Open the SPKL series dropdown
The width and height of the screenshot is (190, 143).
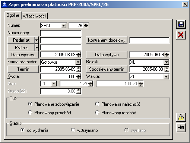(63, 26)
